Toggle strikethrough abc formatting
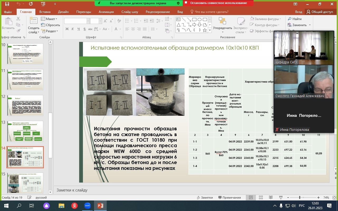The height and width of the screenshot is (211, 338). point(90,29)
